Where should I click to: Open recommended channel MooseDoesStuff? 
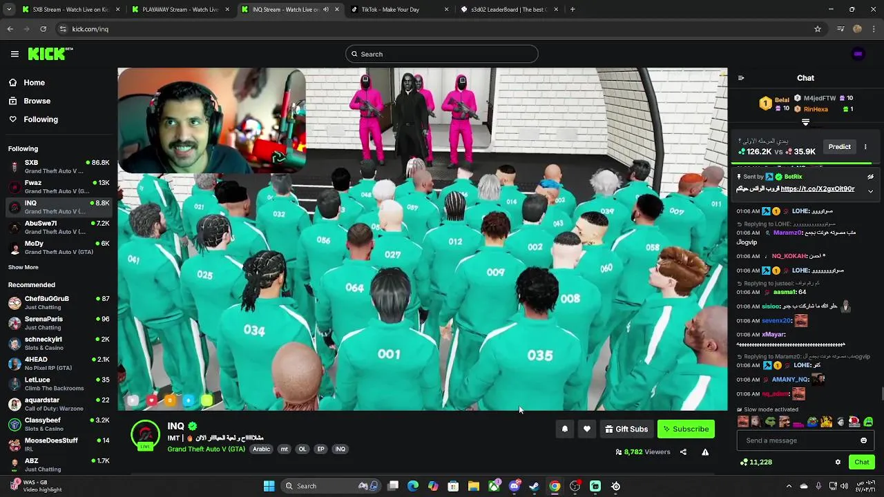click(x=59, y=444)
